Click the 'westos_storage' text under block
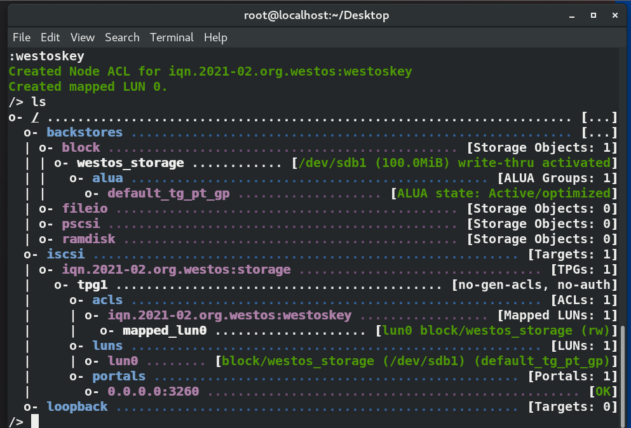Image resolution: width=631 pixels, height=428 pixels. (130, 163)
